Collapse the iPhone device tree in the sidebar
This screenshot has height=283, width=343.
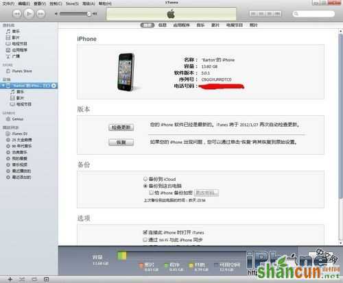[x=3, y=86]
